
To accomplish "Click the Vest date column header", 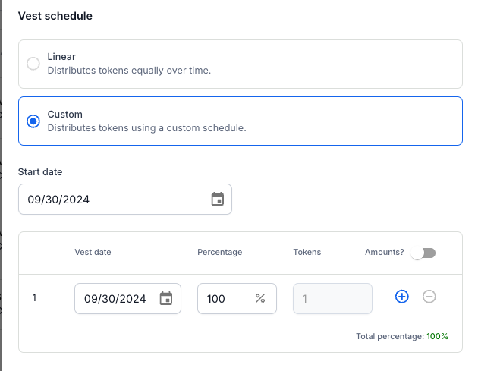I will [93, 252].
